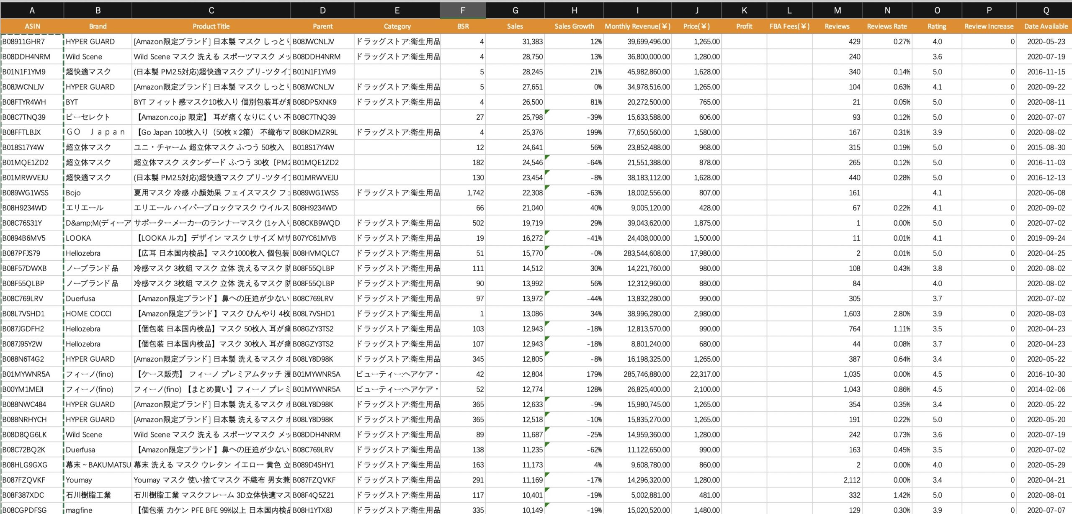Click the Product Title header cell
The width and height of the screenshot is (1072, 514).
point(211,26)
